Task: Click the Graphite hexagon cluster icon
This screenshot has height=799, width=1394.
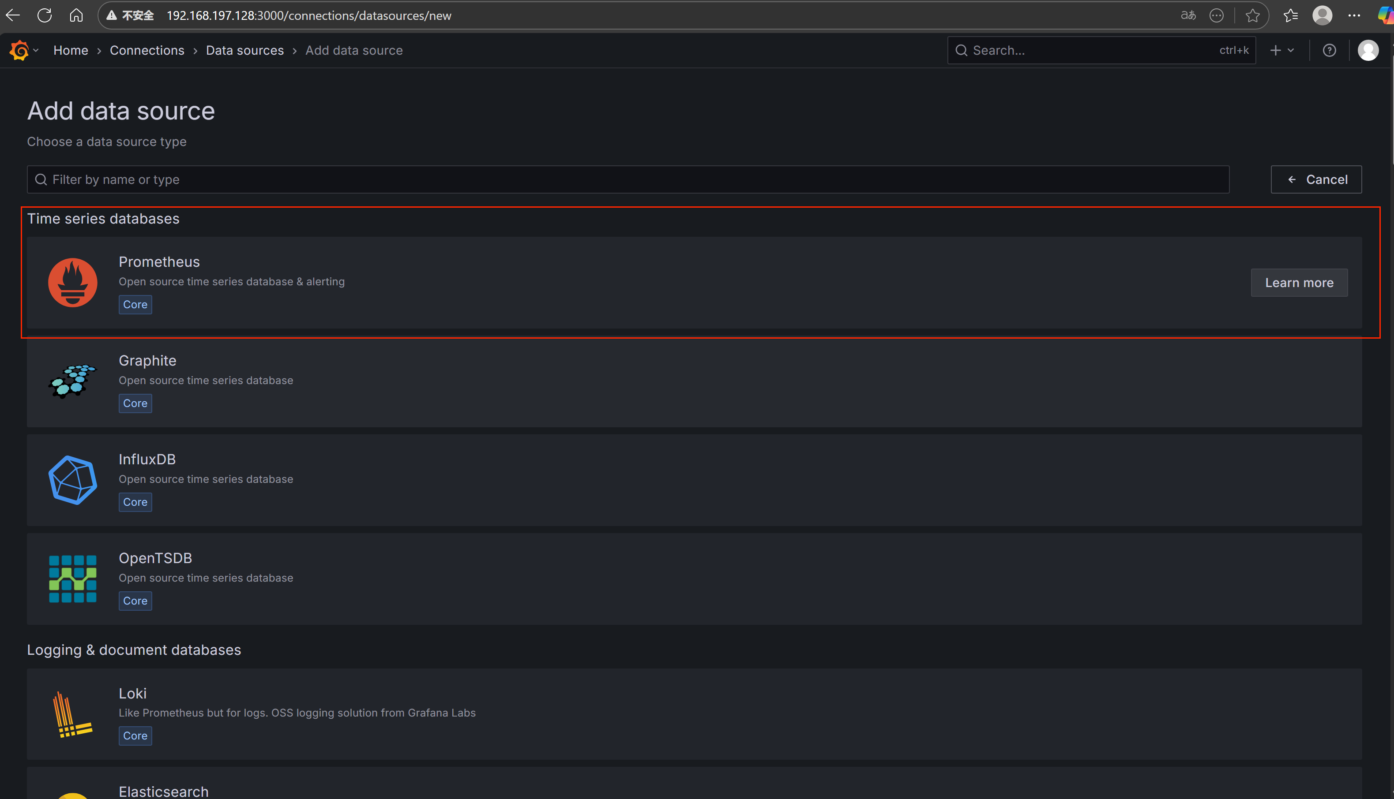Action: click(72, 381)
